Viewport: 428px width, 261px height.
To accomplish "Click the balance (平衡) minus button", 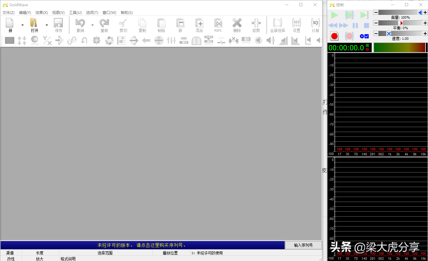I will point(376,23).
